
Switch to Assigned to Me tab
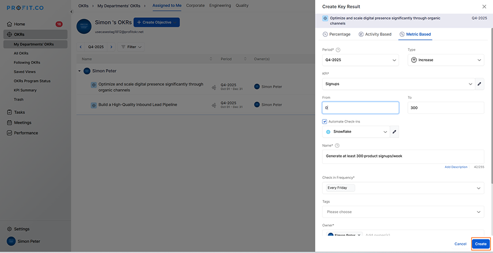click(167, 6)
